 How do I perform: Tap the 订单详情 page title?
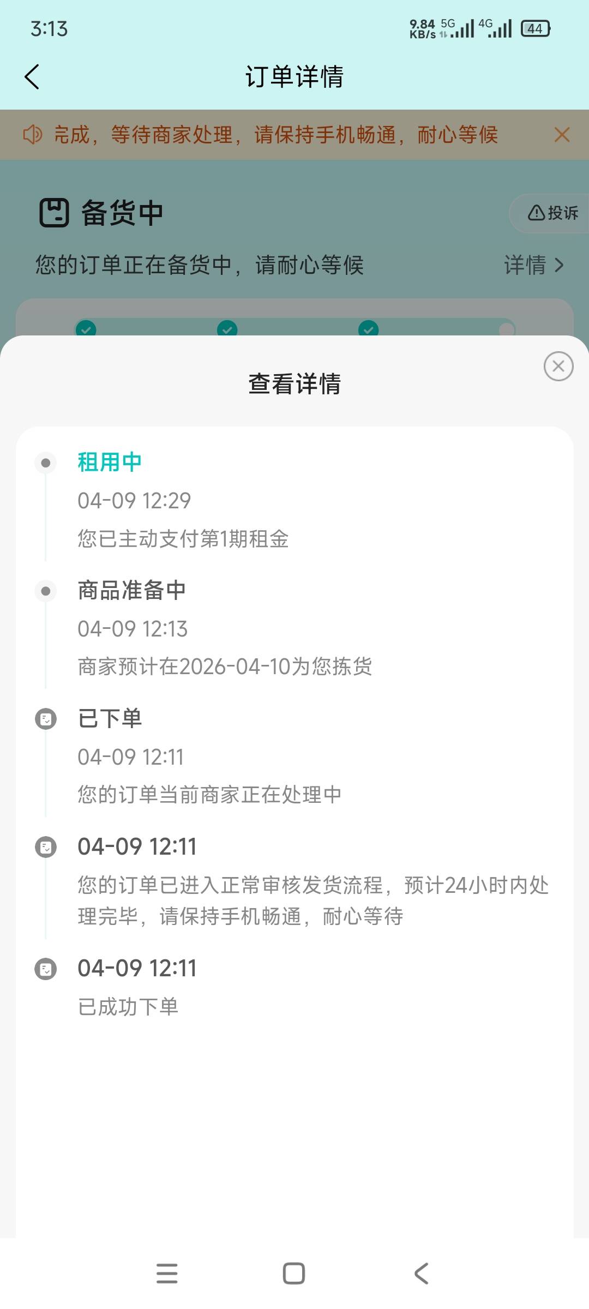tap(294, 76)
